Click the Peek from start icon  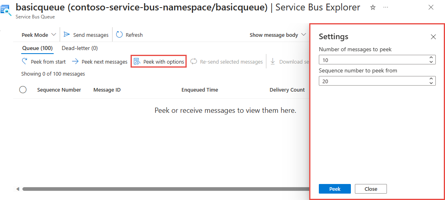click(25, 62)
